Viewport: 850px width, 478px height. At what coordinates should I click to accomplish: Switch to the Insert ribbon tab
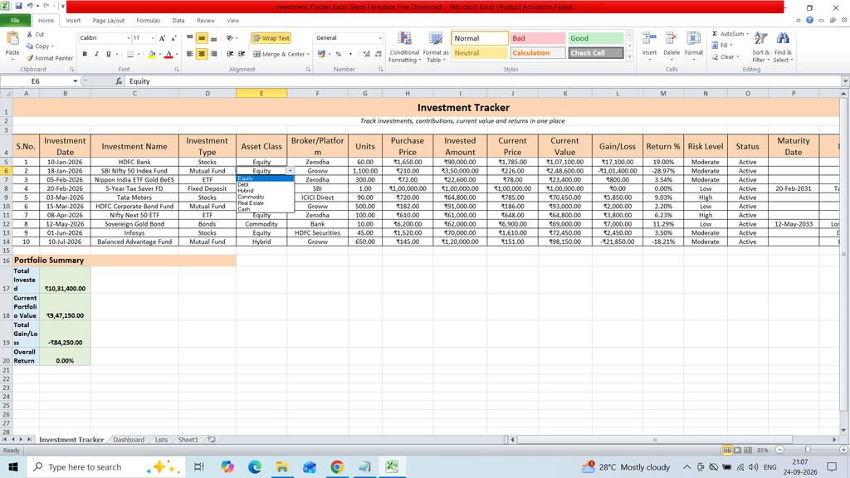coord(73,21)
